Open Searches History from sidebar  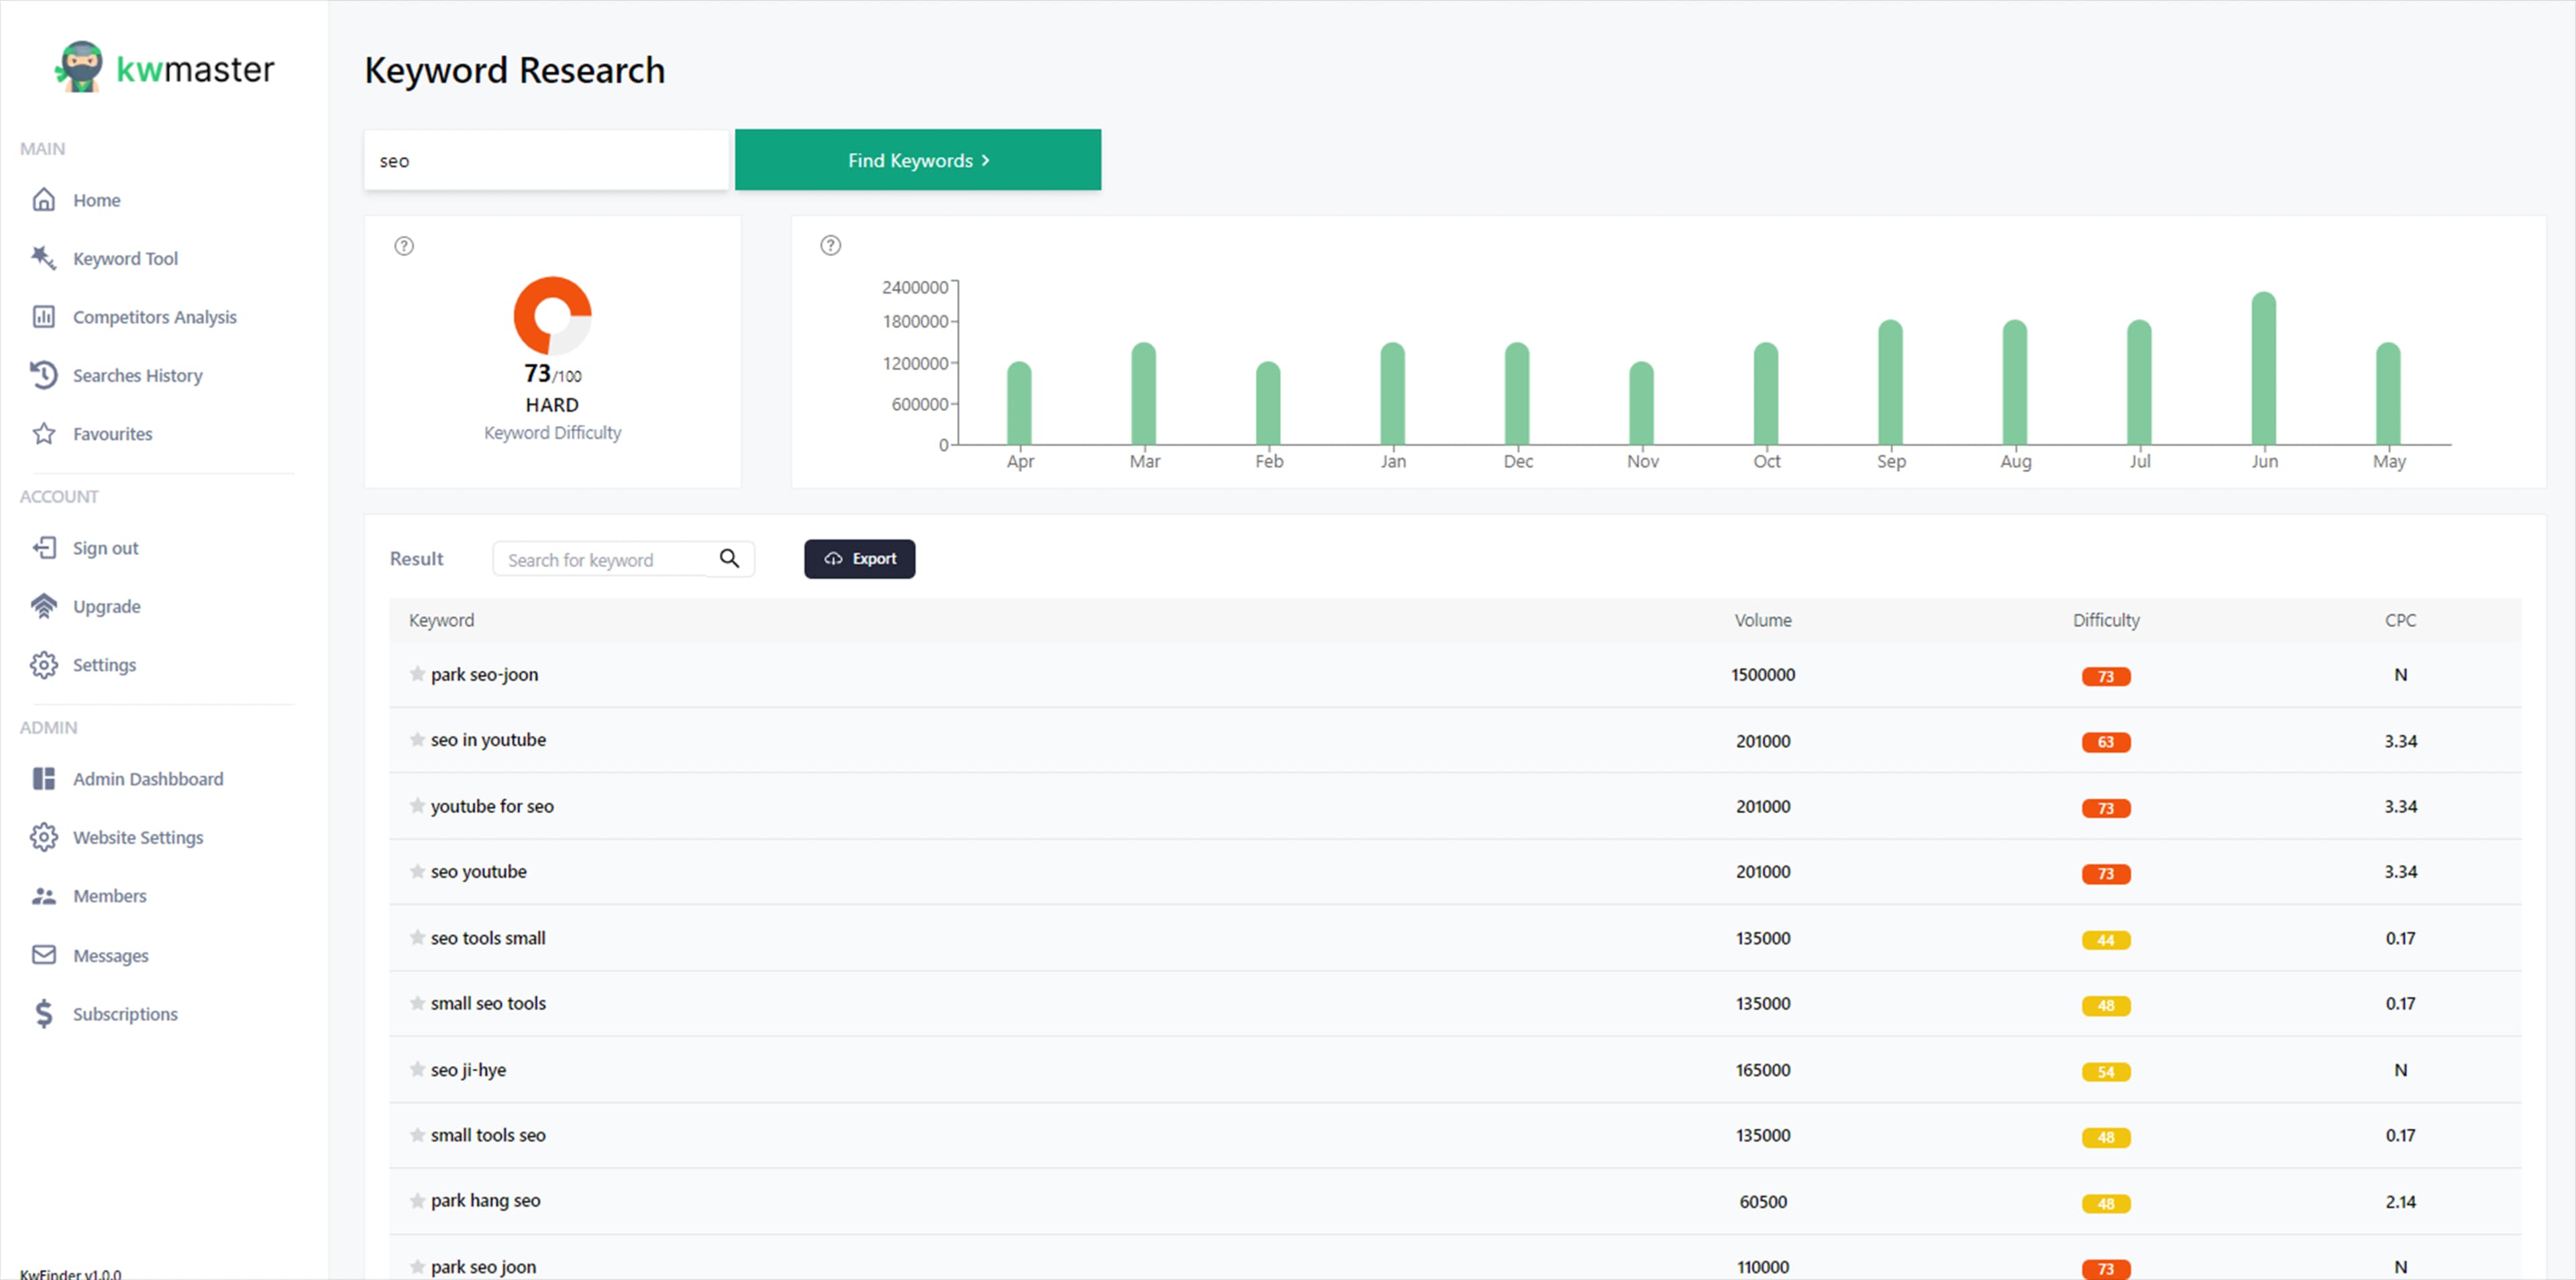click(137, 375)
